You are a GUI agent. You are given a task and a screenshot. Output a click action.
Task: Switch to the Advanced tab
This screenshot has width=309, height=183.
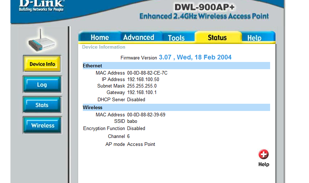[139, 37]
